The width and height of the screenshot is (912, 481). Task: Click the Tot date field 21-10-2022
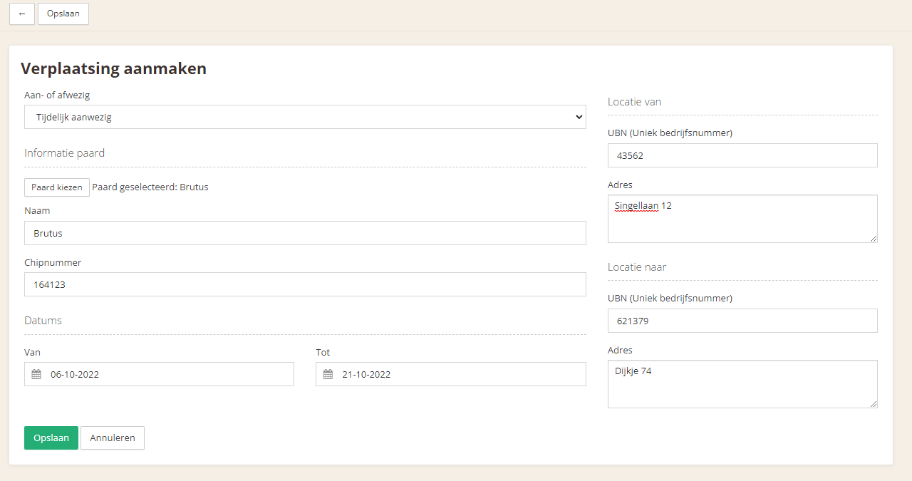pyautogui.click(x=451, y=374)
